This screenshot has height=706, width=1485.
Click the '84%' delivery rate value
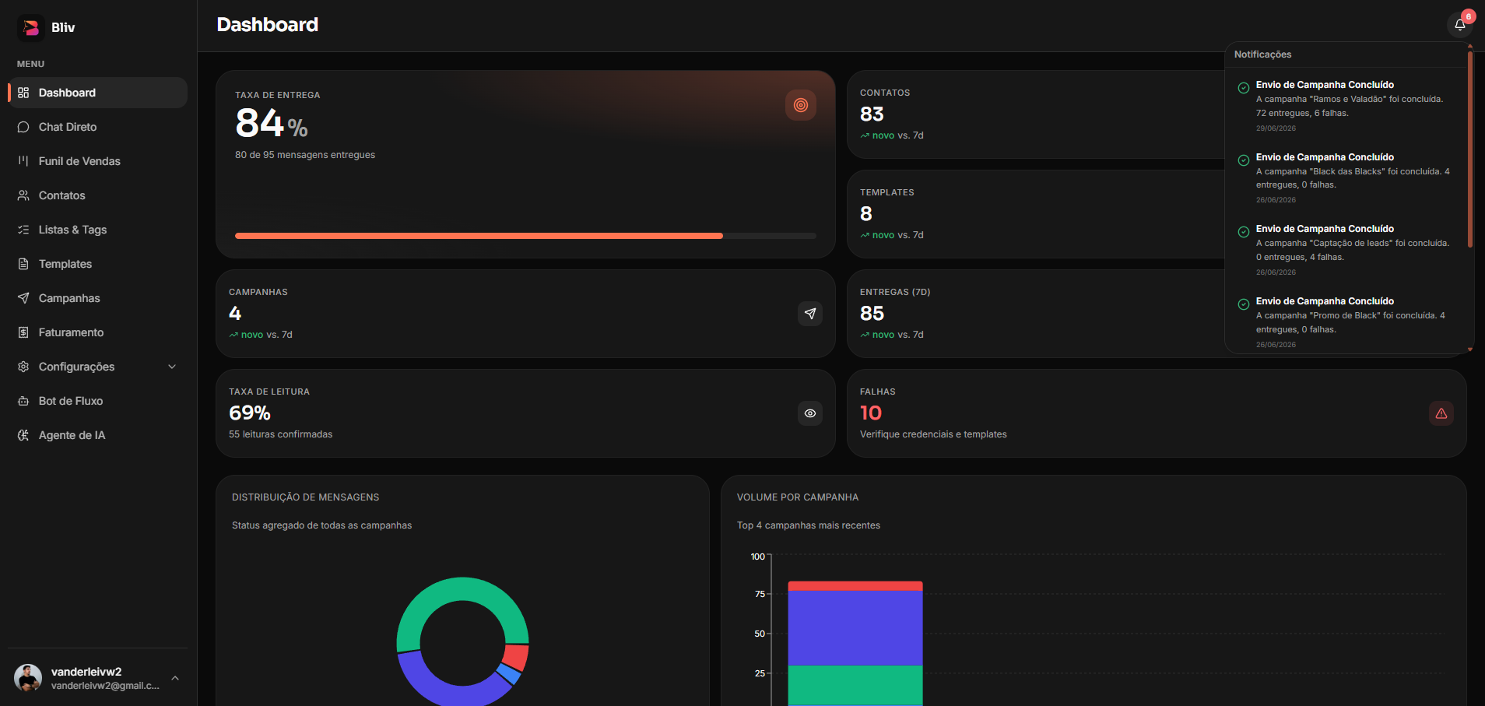pyautogui.click(x=272, y=124)
